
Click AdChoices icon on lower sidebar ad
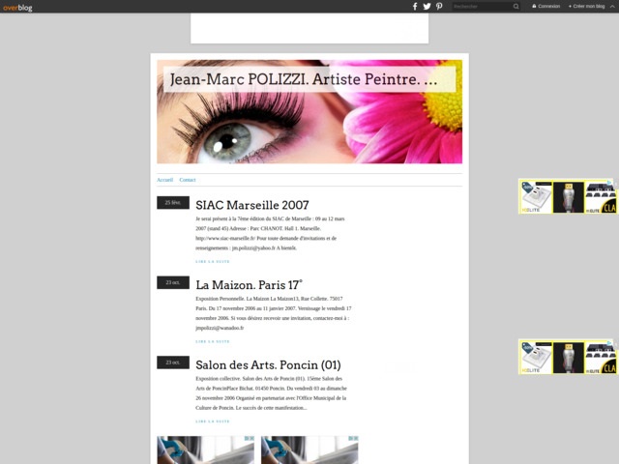(610, 342)
